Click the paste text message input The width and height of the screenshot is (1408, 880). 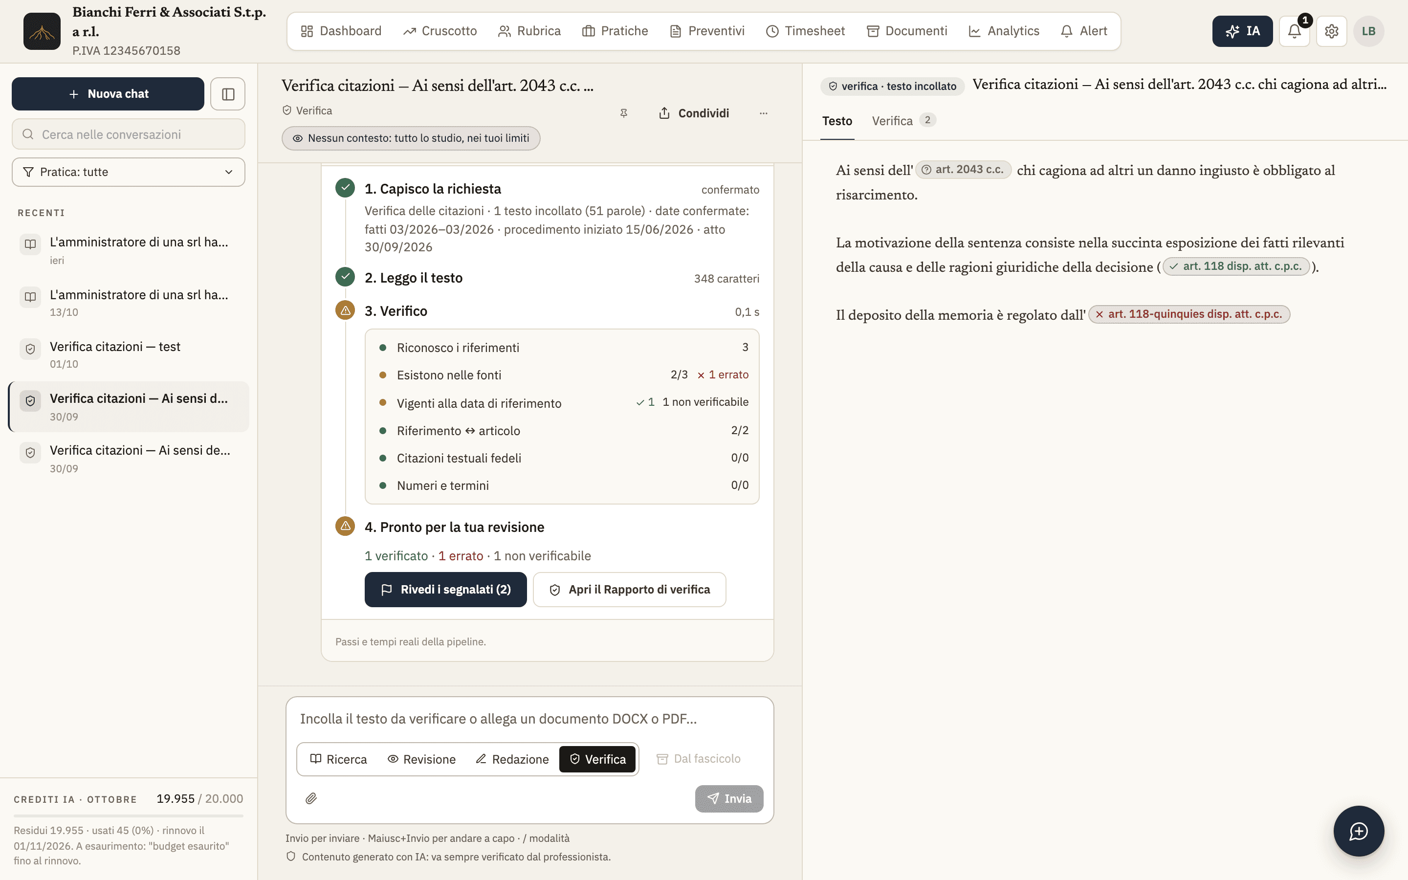click(x=529, y=719)
